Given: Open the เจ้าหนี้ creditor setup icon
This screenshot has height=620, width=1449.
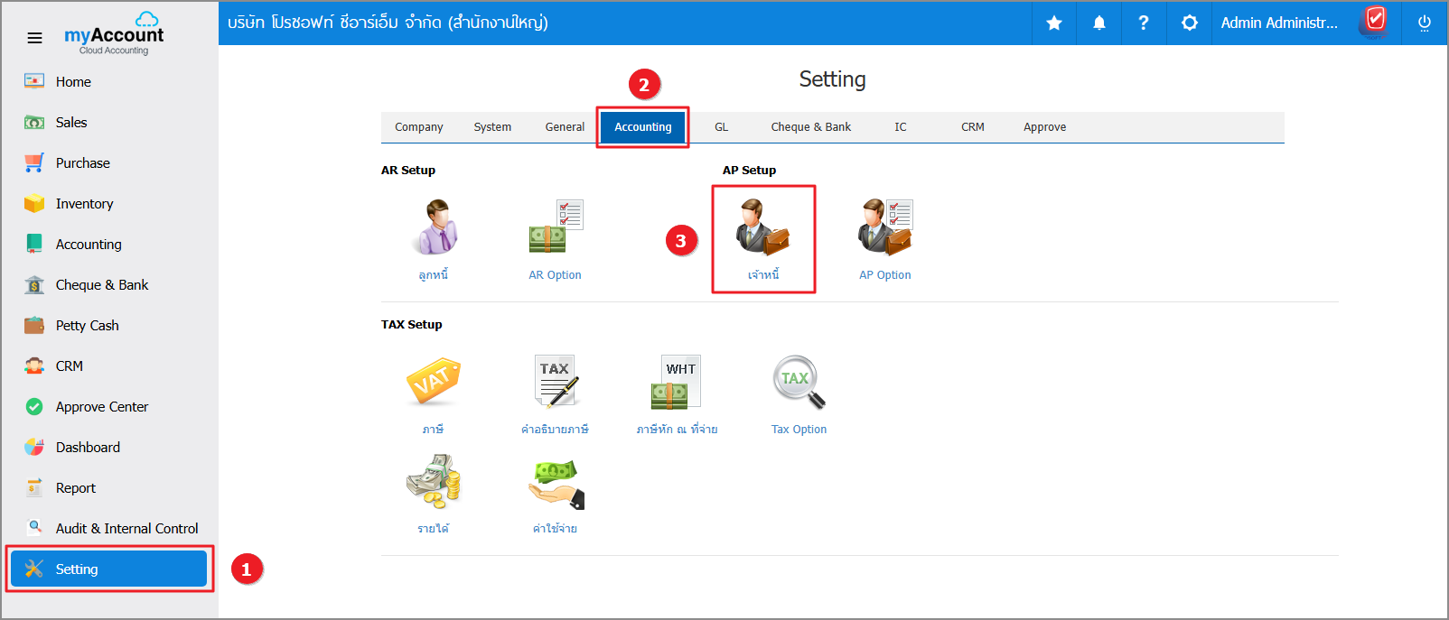Looking at the screenshot, I should [763, 228].
